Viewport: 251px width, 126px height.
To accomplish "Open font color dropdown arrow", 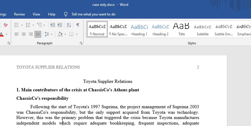I will pos(6,34).
